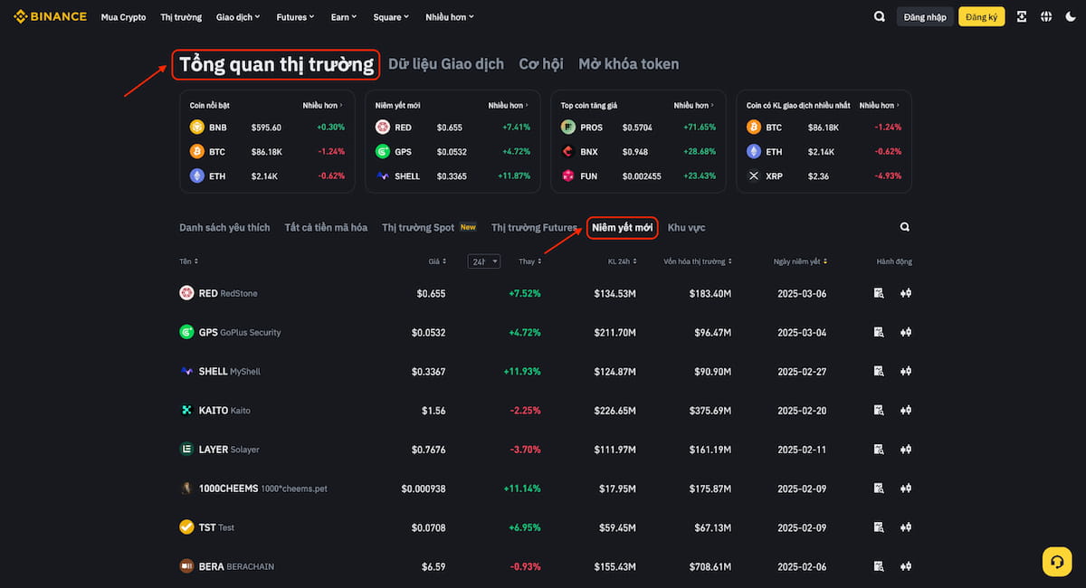Viewport: 1086px width, 588px height.
Task: Switch to Mở khóa token tab
Action: pos(629,64)
